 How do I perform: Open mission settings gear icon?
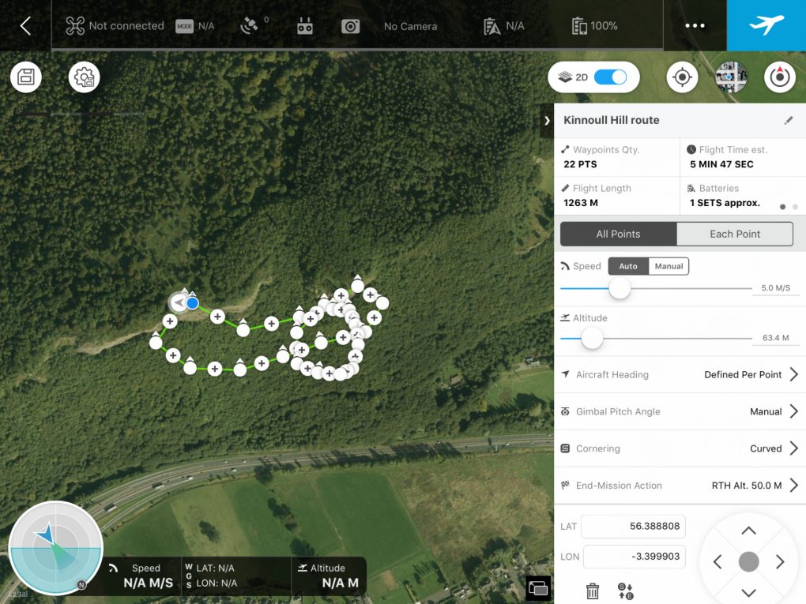coord(84,77)
